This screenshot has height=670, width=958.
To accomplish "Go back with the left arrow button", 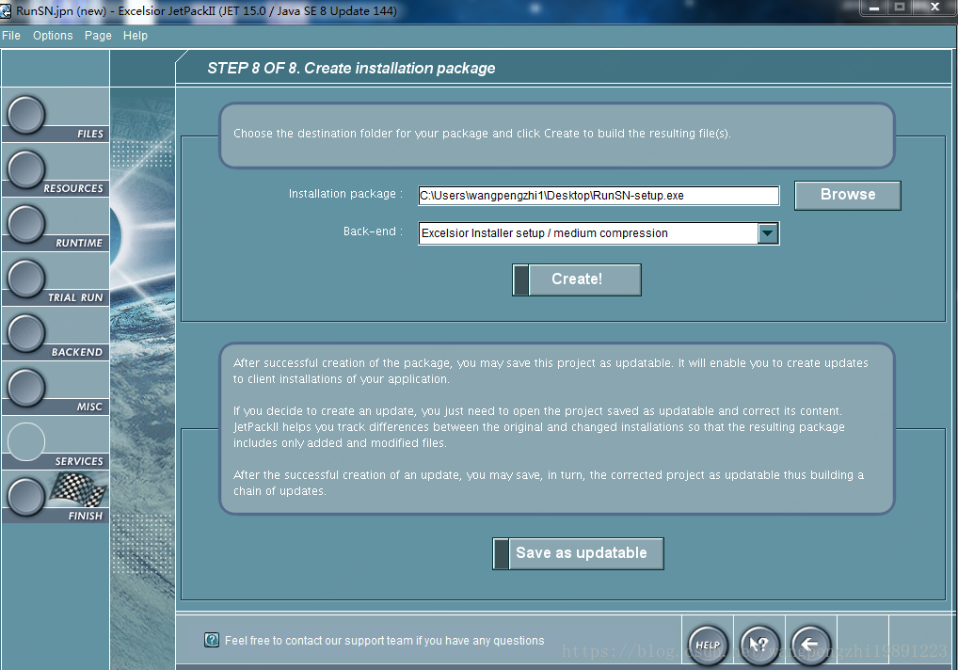I will pyautogui.click(x=811, y=645).
